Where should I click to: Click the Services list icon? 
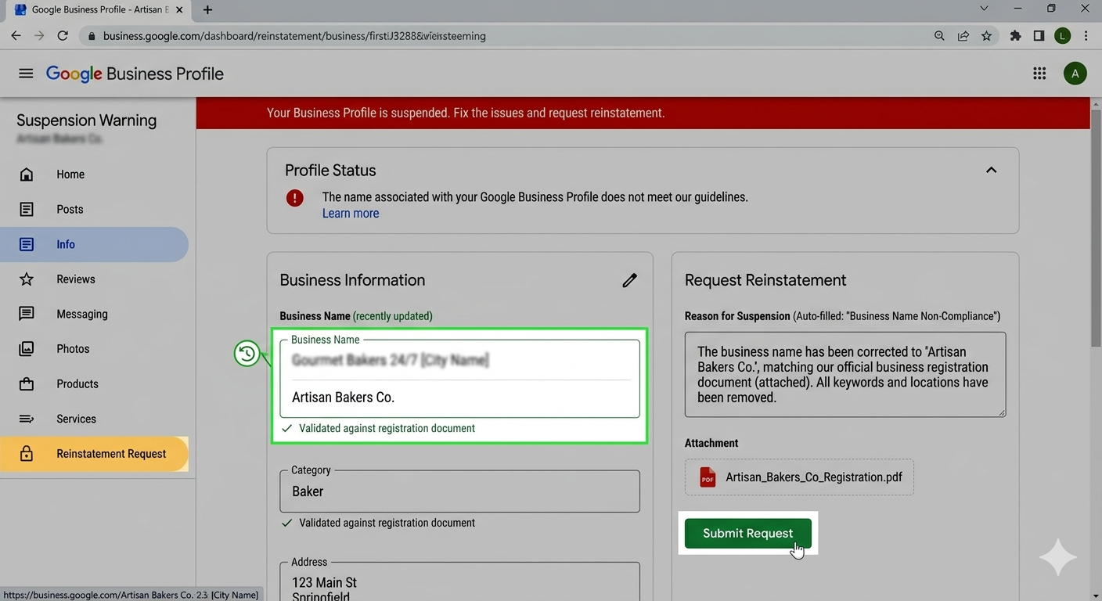(27, 419)
